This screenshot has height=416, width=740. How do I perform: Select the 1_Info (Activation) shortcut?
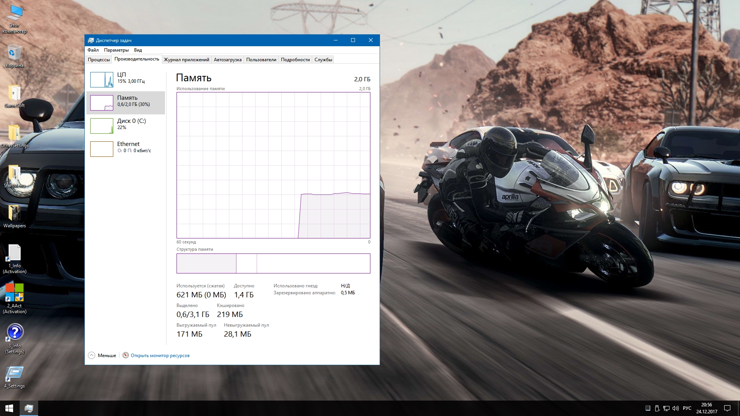(x=15, y=259)
